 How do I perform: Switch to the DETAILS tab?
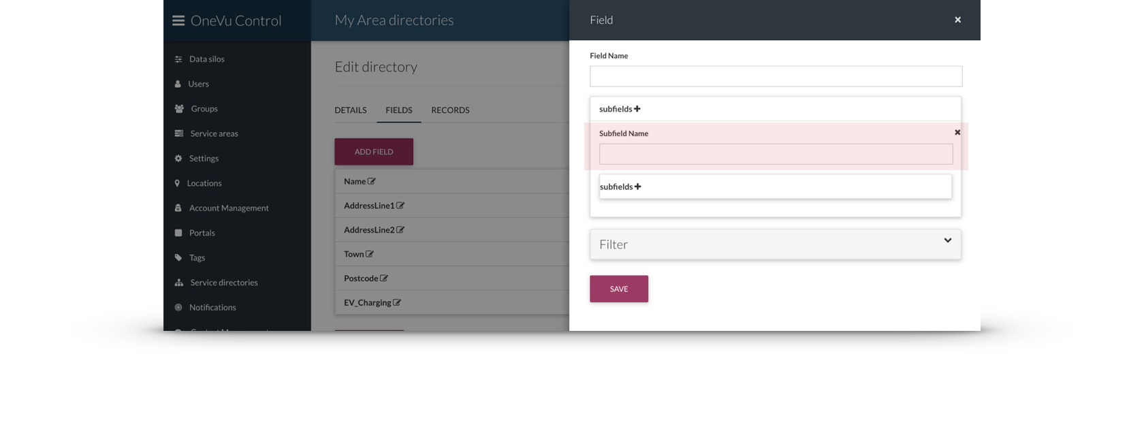click(x=351, y=110)
